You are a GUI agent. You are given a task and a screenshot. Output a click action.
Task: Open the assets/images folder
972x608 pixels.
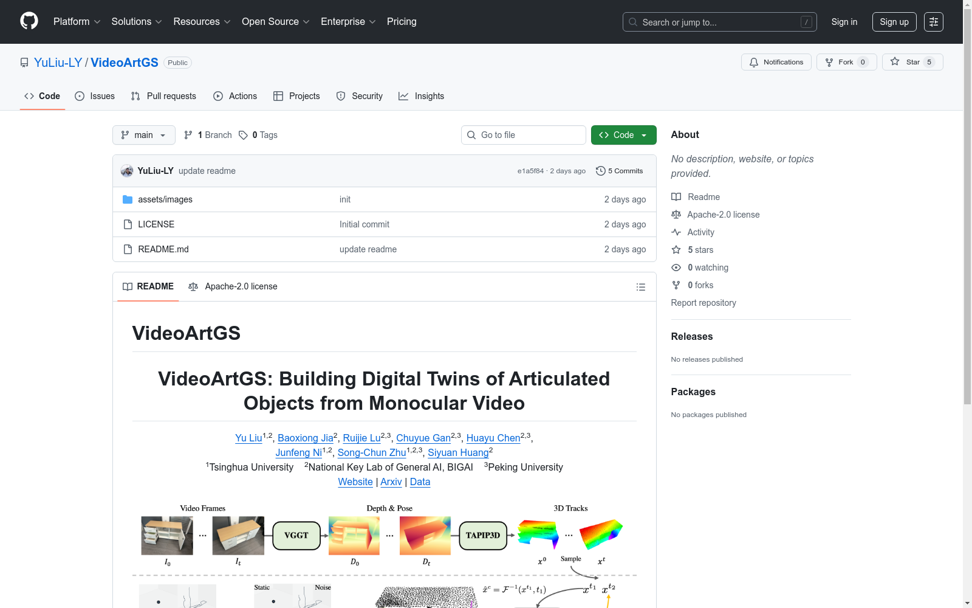(165, 199)
